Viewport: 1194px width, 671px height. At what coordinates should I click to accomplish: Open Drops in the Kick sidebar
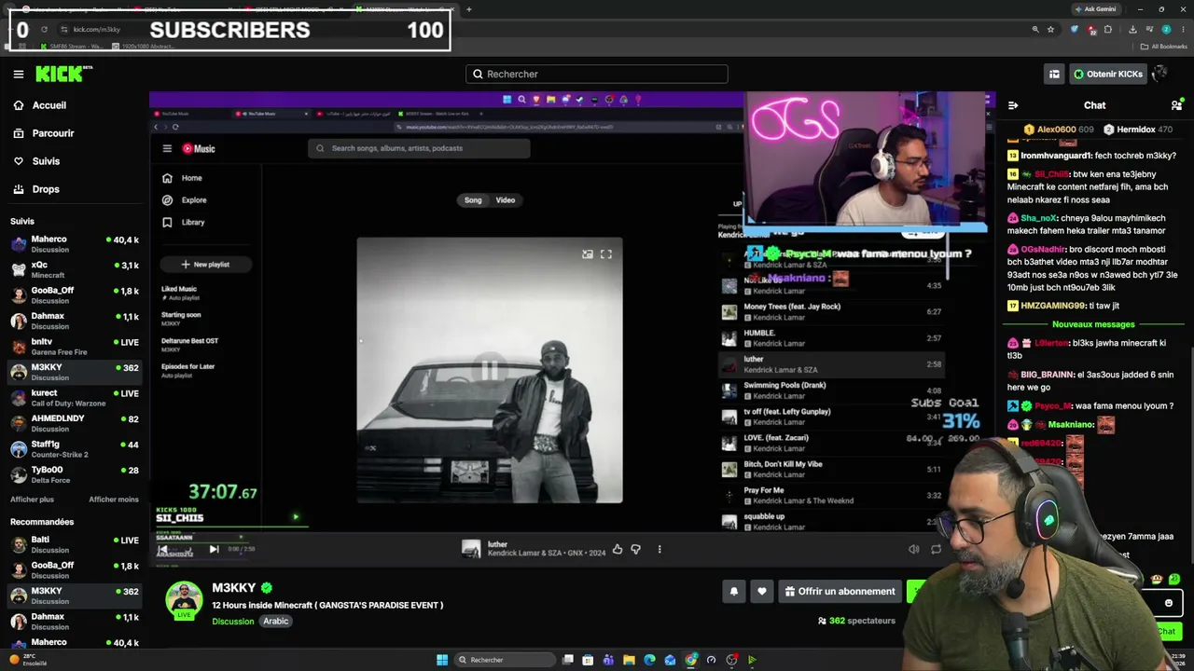[46, 189]
